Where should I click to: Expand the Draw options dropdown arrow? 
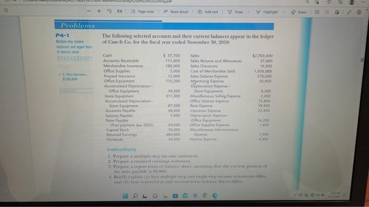coord(249,12)
